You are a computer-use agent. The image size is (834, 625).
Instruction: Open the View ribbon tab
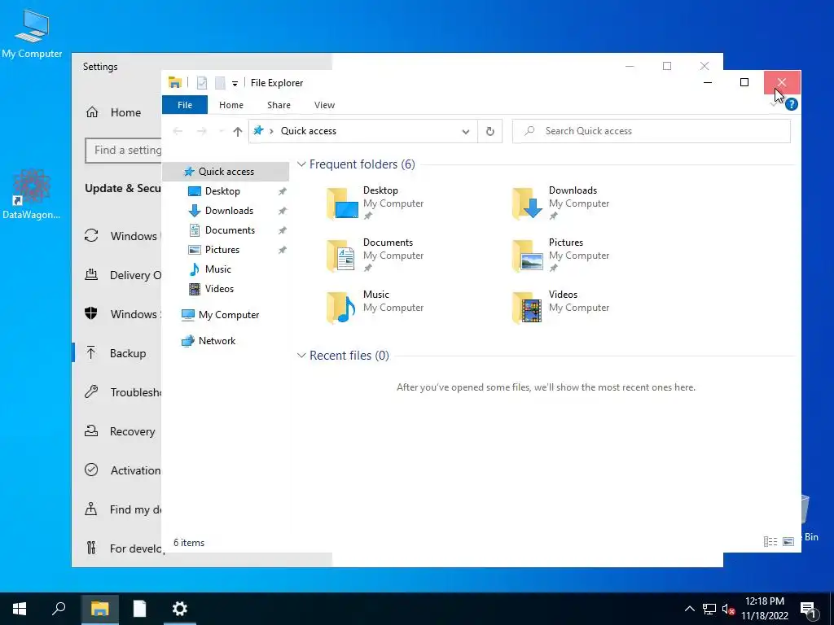[324, 105]
